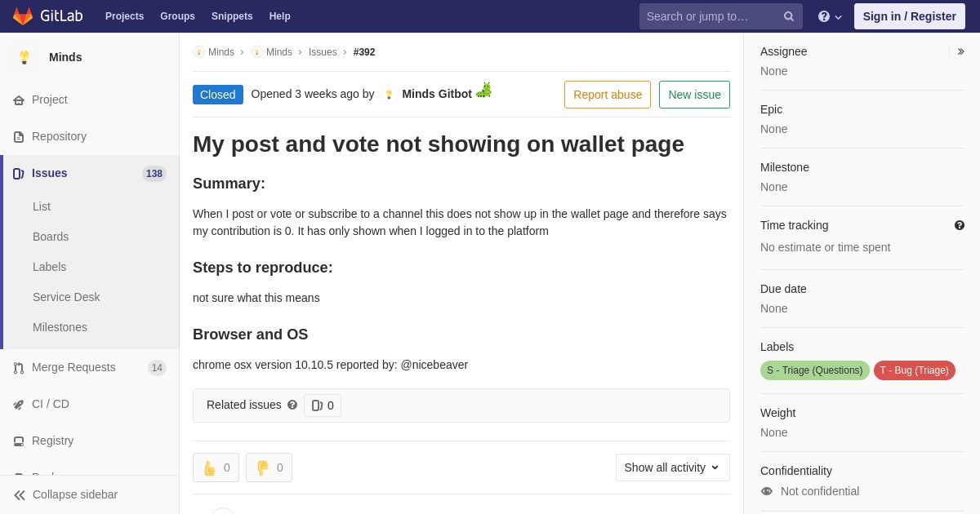Click the thumbs up reaction
Viewport: 980px width, 514px height.
pos(216,467)
